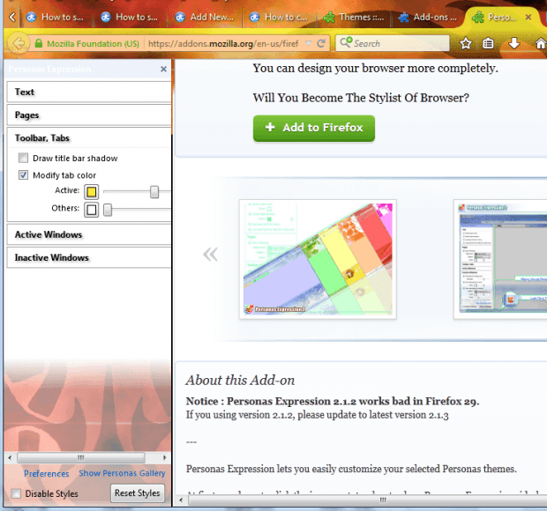Image resolution: width=547 pixels, height=511 pixels.
Task: Click sidebar horizontal scrollbar left arrow
Action: click(x=10, y=457)
